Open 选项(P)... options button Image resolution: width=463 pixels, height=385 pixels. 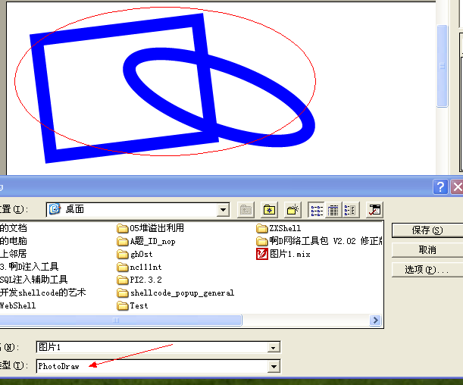(427, 270)
